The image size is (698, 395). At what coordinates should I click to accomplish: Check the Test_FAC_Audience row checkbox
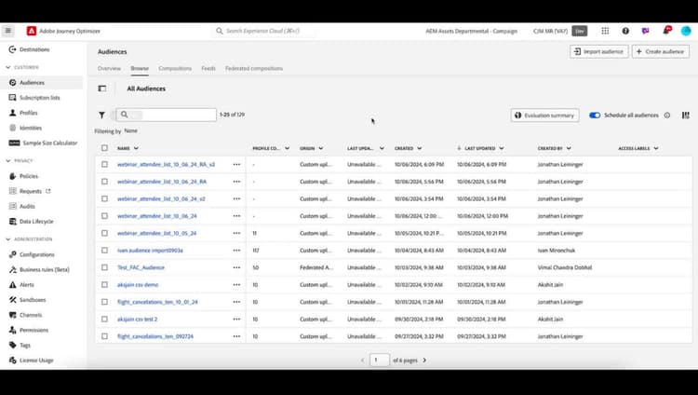[x=104, y=267]
